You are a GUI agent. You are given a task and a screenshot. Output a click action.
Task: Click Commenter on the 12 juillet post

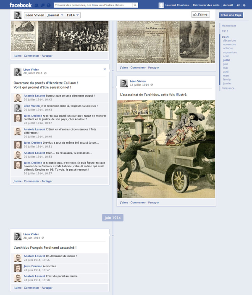coord(138,203)
